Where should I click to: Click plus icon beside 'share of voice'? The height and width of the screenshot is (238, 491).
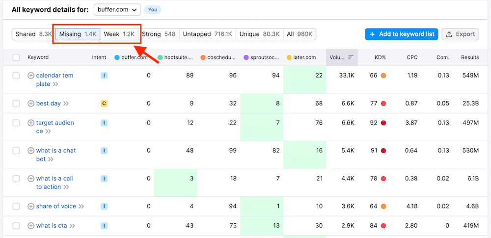tap(31, 207)
